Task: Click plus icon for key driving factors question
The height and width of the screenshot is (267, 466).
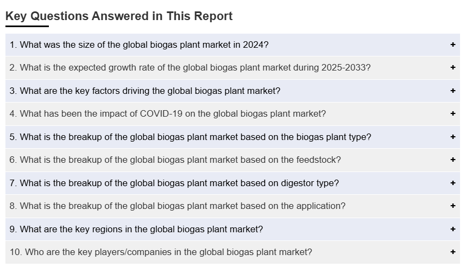Action: click(453, 91)
